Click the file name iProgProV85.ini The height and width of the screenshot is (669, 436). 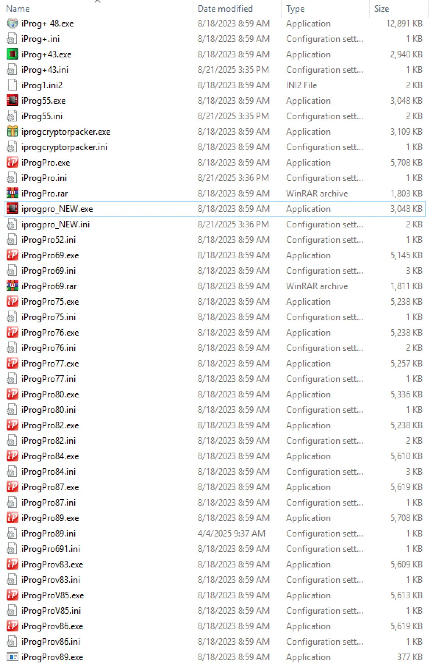click(x=51, y=611)
